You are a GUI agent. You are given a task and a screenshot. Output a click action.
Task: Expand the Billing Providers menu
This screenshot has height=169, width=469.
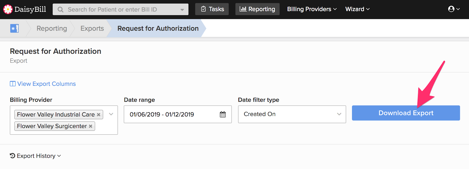click(312, 9)
